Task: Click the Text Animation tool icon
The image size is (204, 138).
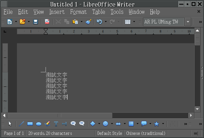Action: (65, 124)
